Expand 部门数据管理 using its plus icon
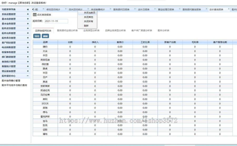The height and width of the screenshot is (146, 237). pyautogui.click(x=28, y=57)
